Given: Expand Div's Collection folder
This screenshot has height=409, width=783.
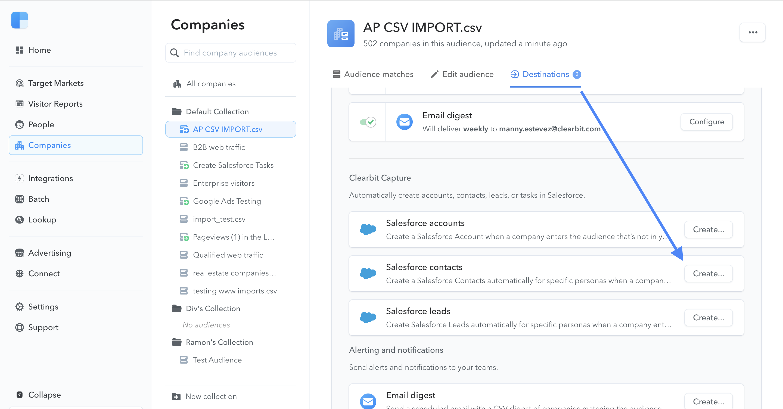Looking at the screenshot, I should tap(206, 308).
